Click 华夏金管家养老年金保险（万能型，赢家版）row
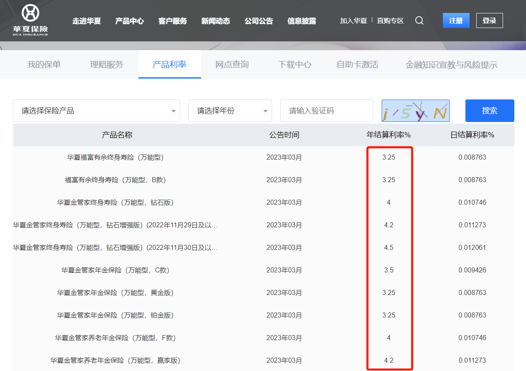Image resolution: width=526 pixels, height=371 pixels. point(264,361)
